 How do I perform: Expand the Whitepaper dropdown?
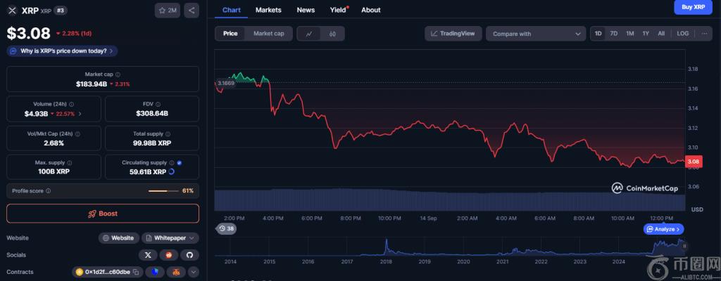[x=171, y=238]
